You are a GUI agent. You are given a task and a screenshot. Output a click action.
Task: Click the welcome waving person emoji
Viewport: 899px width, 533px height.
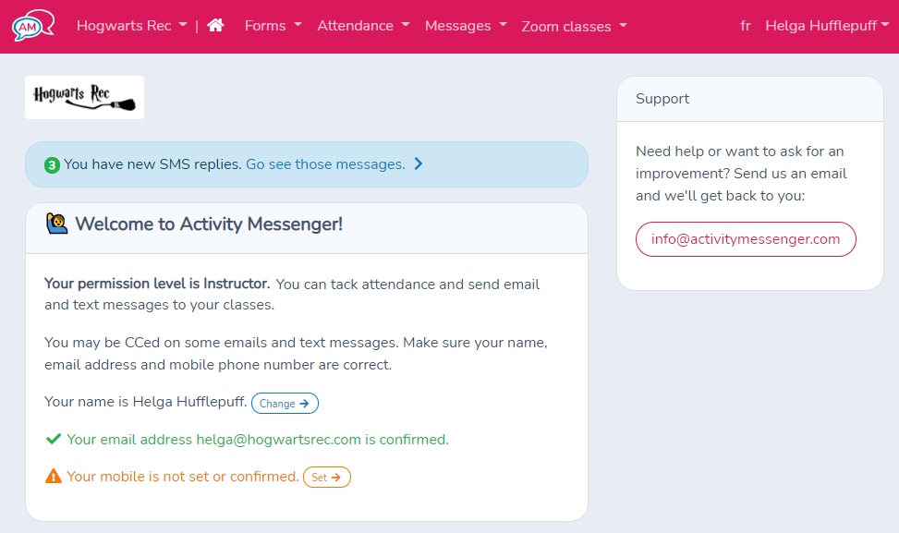56,224
